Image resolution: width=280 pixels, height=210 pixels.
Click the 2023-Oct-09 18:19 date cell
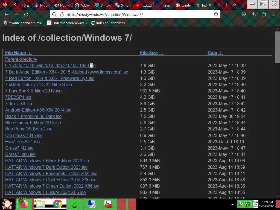coord(226,142)
